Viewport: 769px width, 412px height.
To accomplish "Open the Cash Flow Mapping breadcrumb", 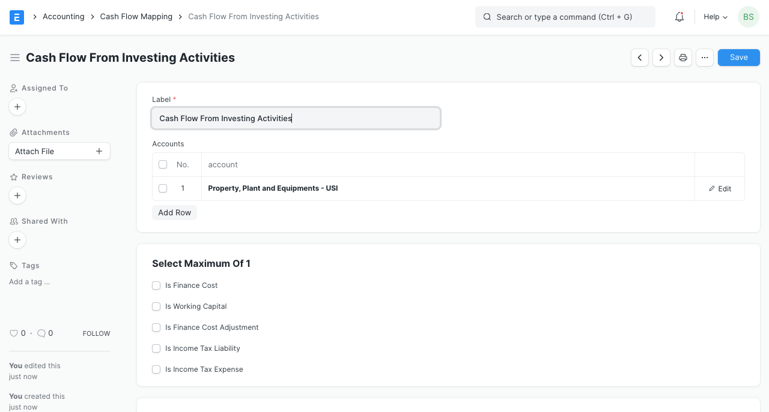I will pyautogui.click(x=136, y=17).
